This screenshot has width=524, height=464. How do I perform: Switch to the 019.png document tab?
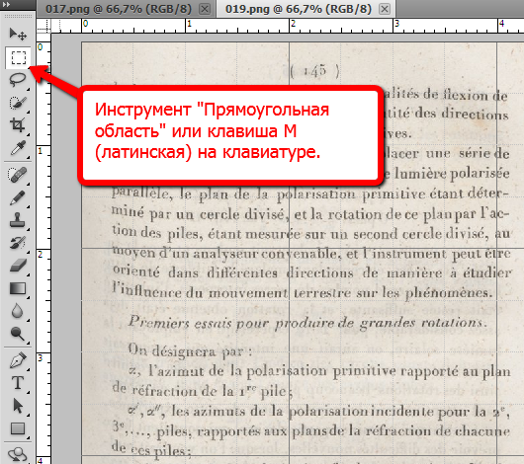coord(299,9)
